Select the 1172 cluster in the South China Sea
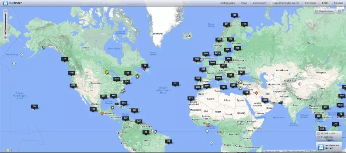The height and width of the screenshot is (153, 346). click(340, 105)
